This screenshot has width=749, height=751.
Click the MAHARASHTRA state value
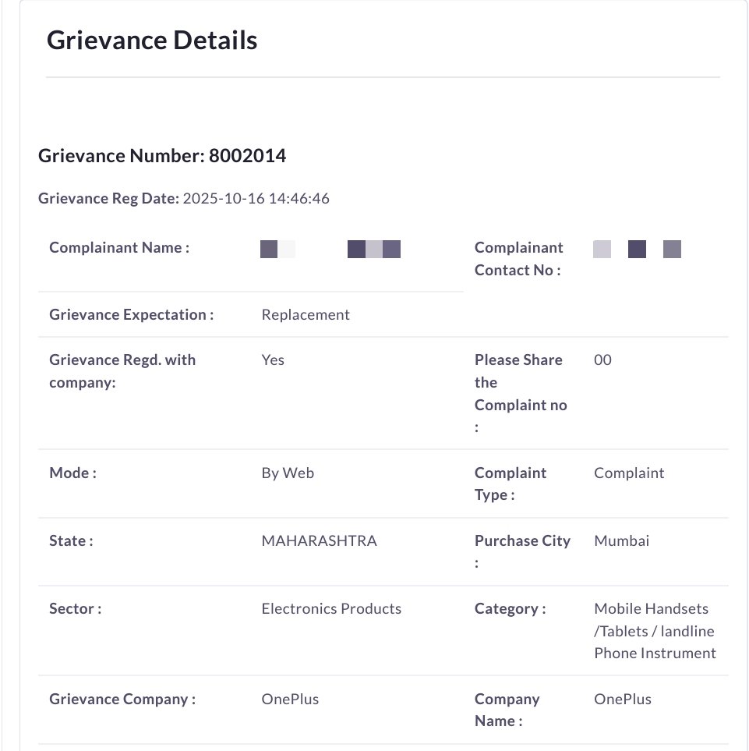(x=319, y=540)
